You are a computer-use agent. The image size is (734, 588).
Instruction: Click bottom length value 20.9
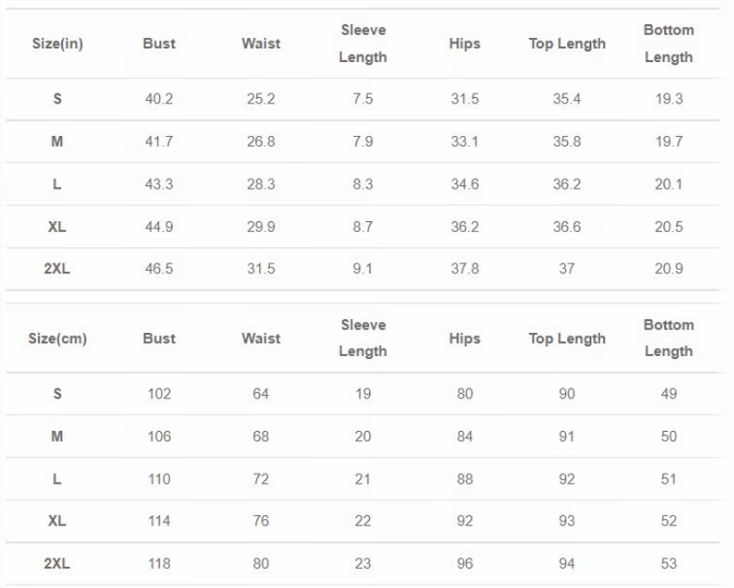[x=669, y=269]
